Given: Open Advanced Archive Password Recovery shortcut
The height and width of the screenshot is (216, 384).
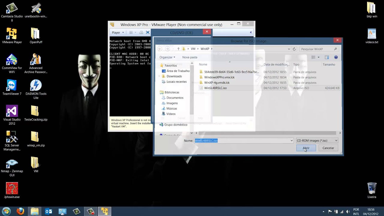Looking at the screenshot, I should point(36,64).
